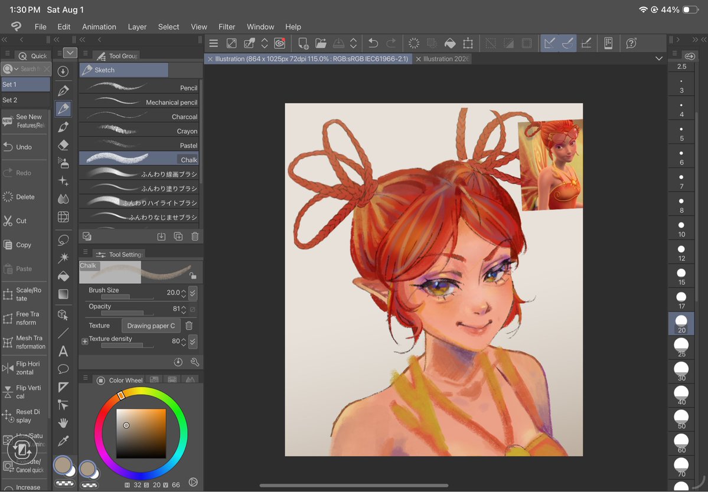Open the Quick Access search dropdown arrow
Viewport: 708px width, 492px height.
point(17,69)
